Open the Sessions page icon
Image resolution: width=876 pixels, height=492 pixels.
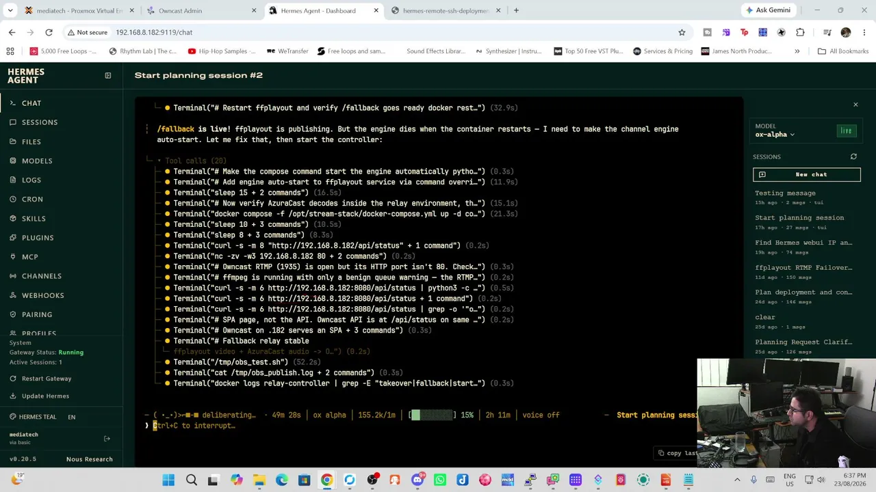(13, 122)
